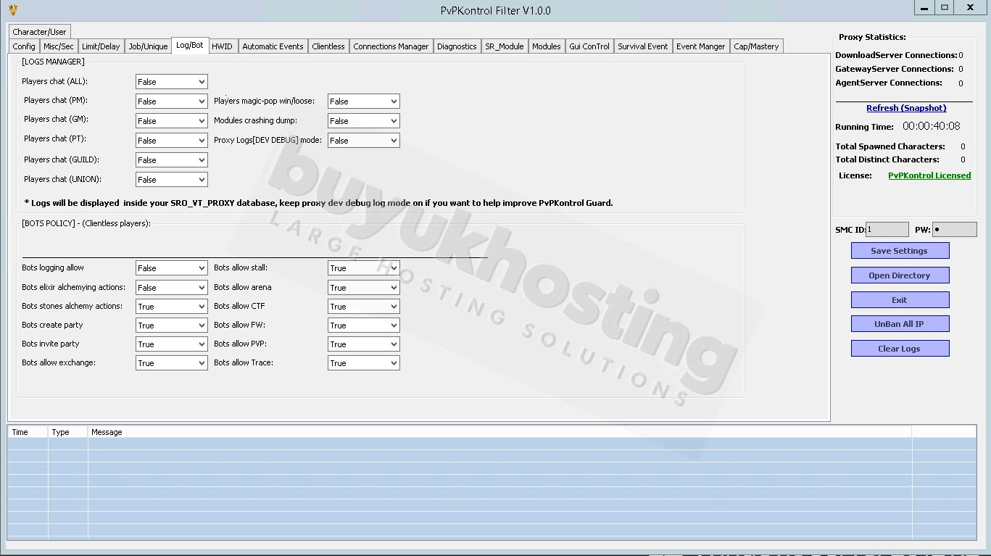The width and height of the screenshot is (991, 556).
Task: Switch to the Cap/Mastery tab
Action: [x=756, y=46]
